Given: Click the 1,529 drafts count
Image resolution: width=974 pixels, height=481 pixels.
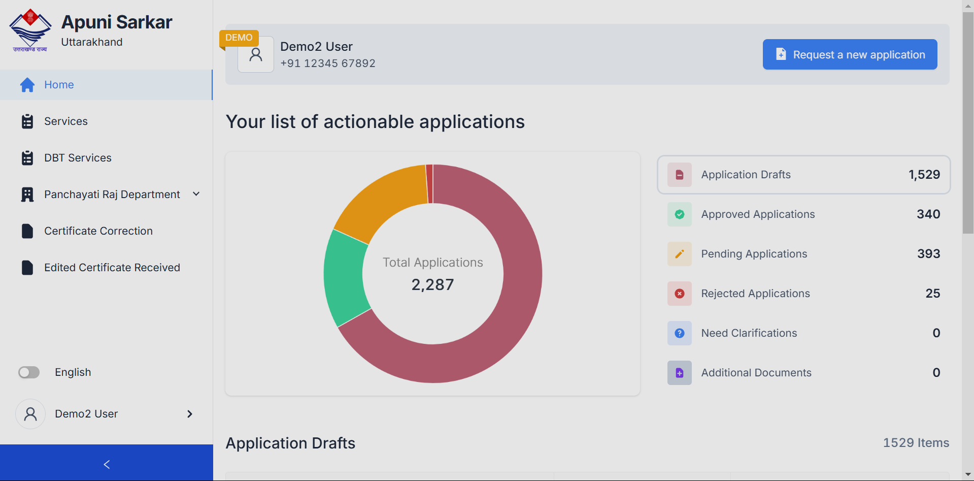Looking at the screenshot, I should [924, 175].
